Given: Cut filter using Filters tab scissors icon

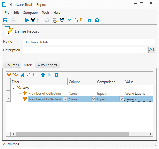Looking at the screenshot, I should tap(23, 75).
